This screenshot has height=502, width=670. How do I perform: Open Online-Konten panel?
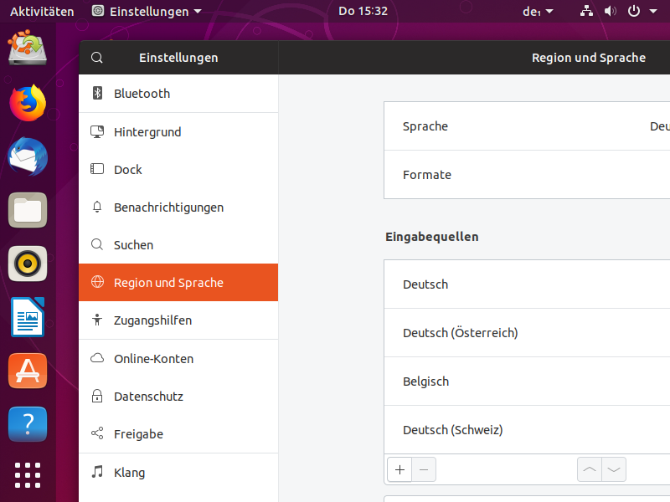click(x=153, y=359)
